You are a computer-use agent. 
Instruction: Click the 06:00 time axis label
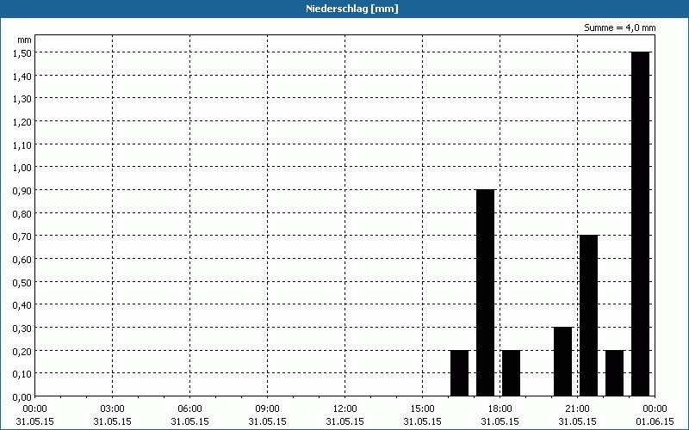[x=189, y=409]
